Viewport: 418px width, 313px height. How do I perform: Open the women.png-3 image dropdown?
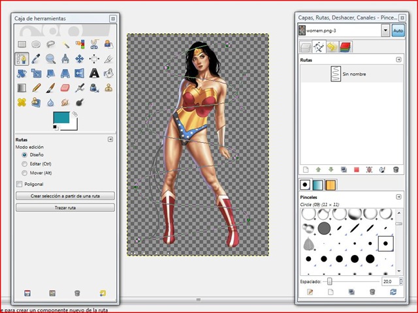point(385,31)
